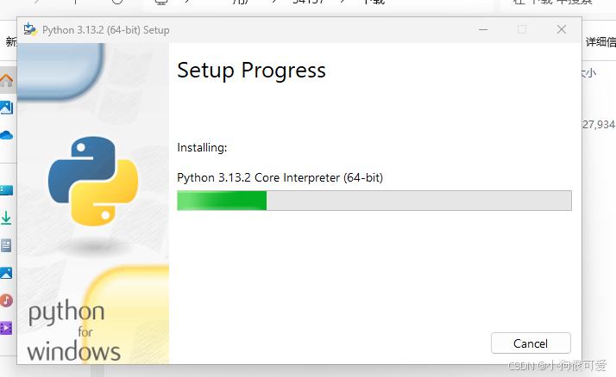This screenshot has width=616, height=377.
Task: Sort by the 大小 size column
Action: pyautogui.click(x=588, y=73)
